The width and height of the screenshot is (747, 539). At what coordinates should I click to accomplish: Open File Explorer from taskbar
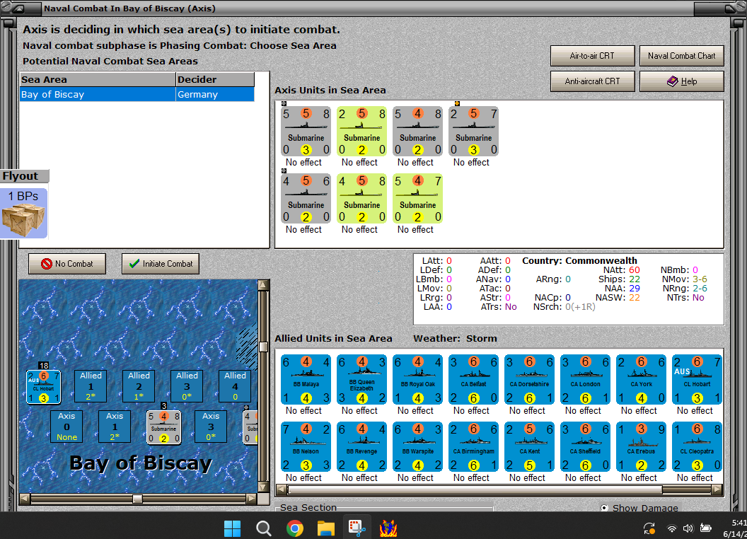pos(326,528)
